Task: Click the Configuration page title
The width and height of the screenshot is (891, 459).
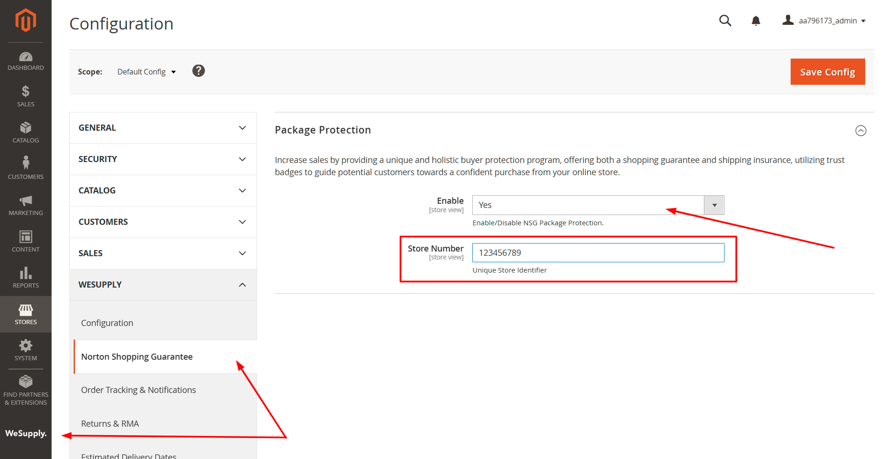Action: pos(121,23)
